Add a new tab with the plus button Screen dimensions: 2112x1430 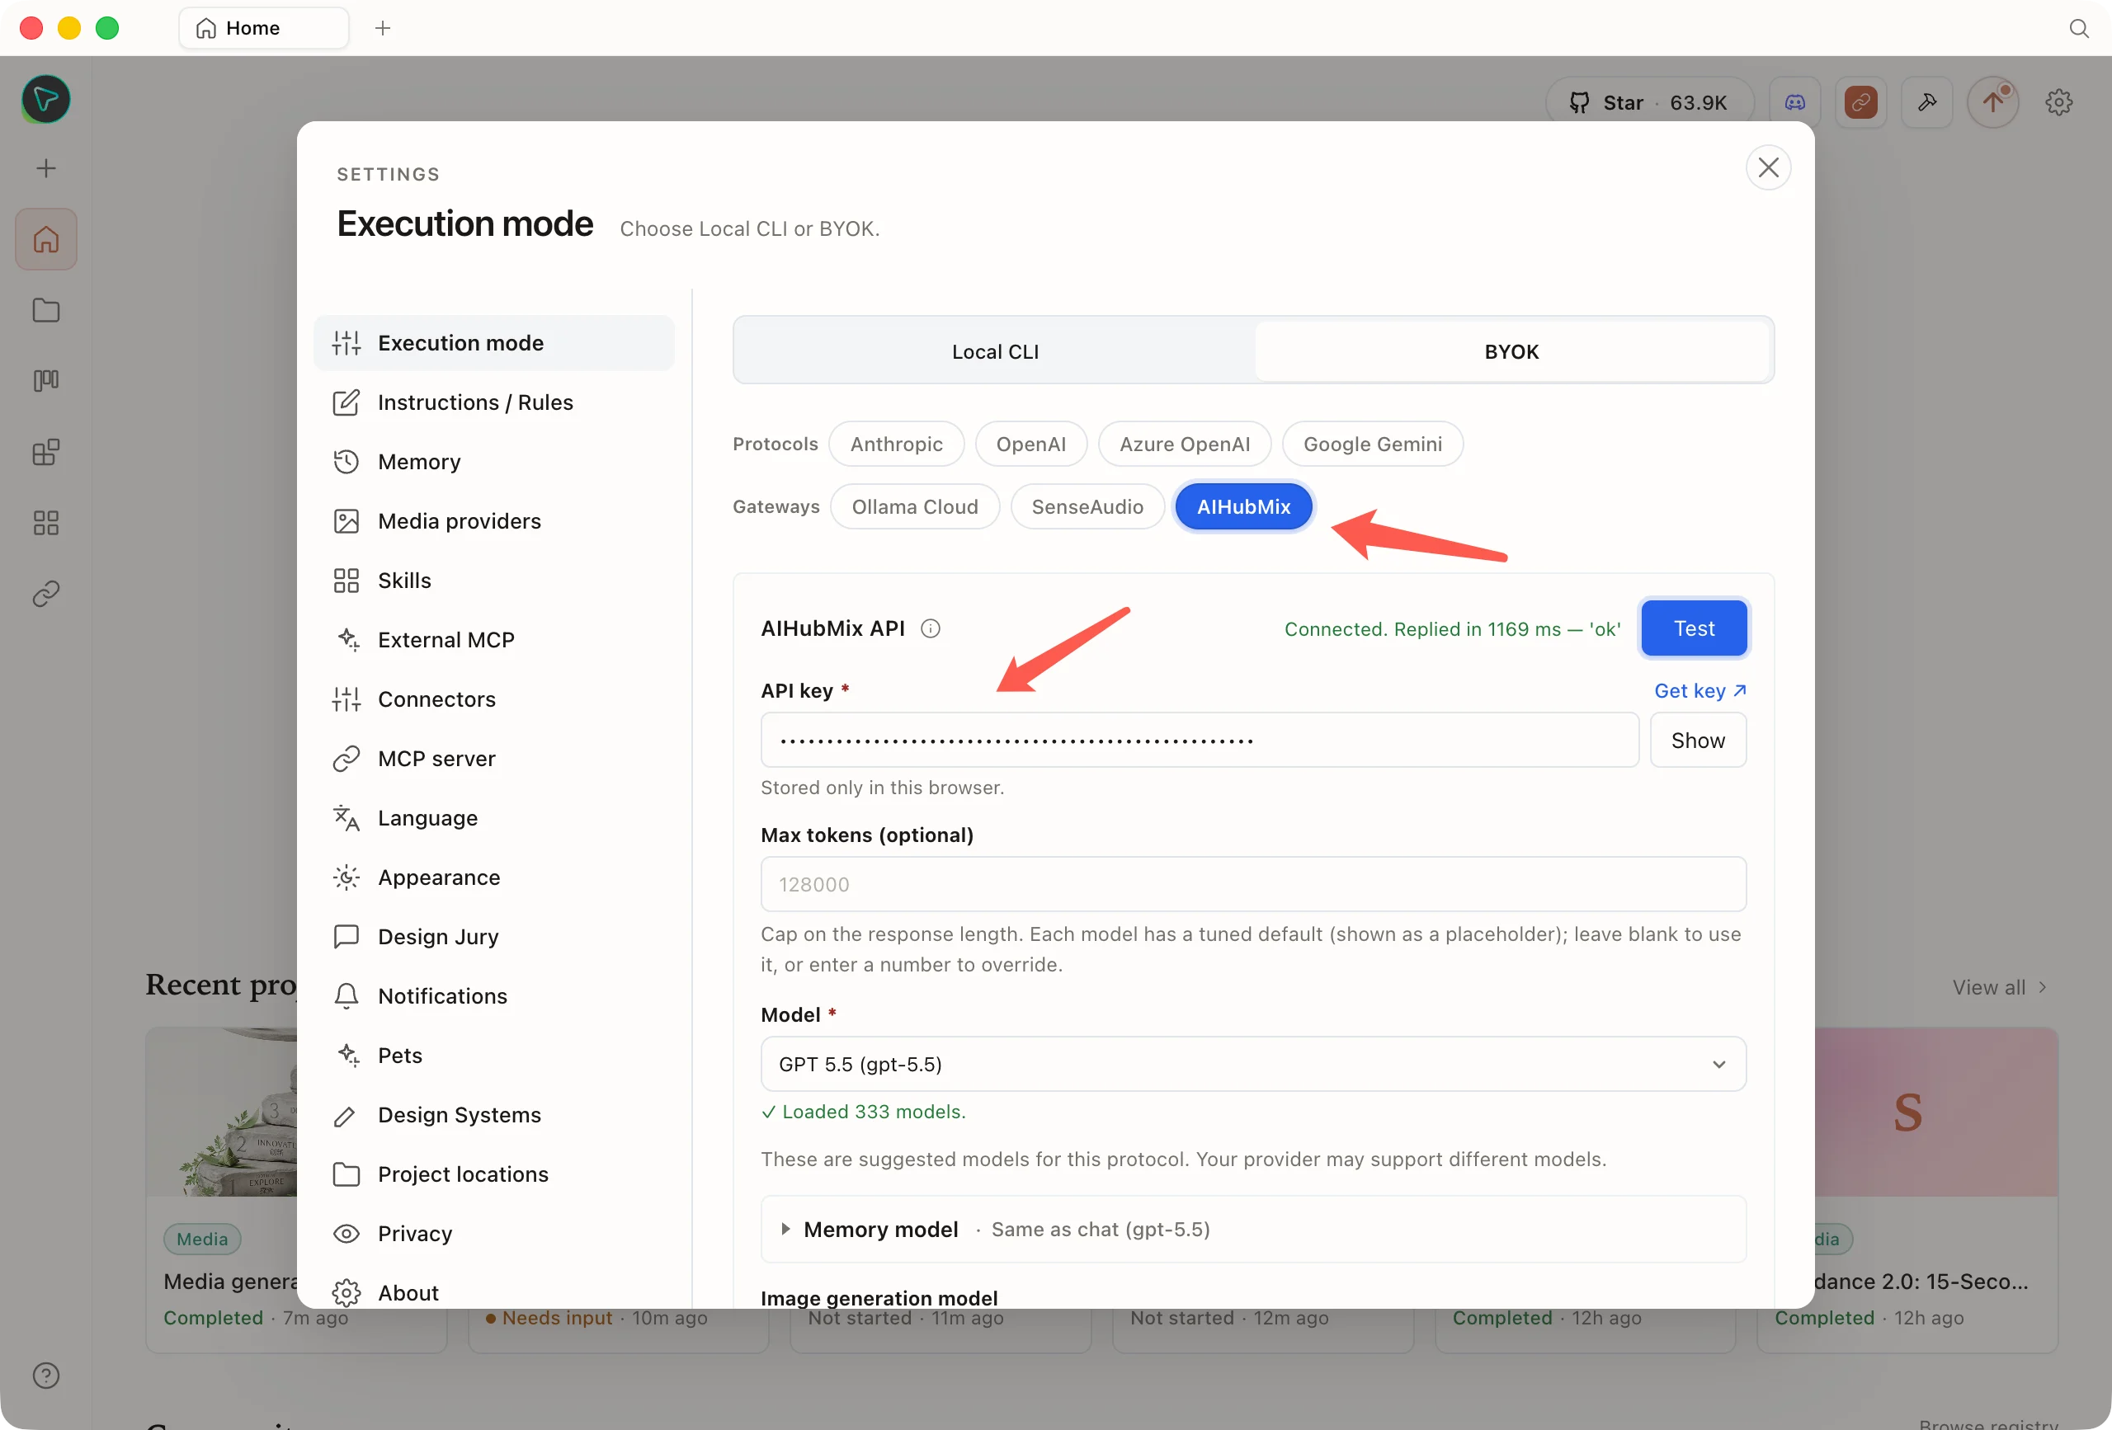pyautogui.click(x=383, y=28)
